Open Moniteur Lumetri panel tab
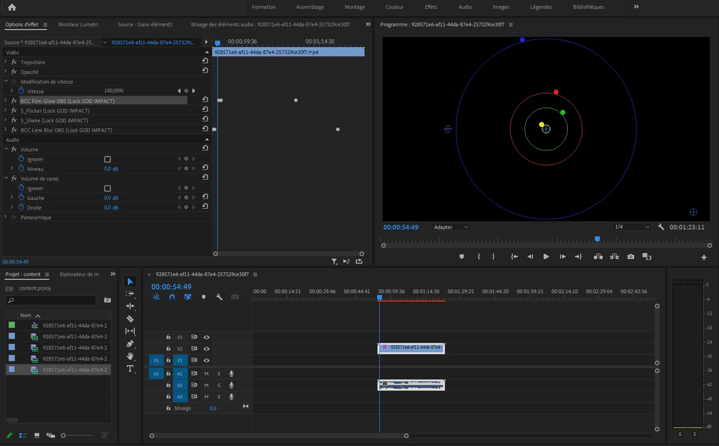 tap(78, 24)
